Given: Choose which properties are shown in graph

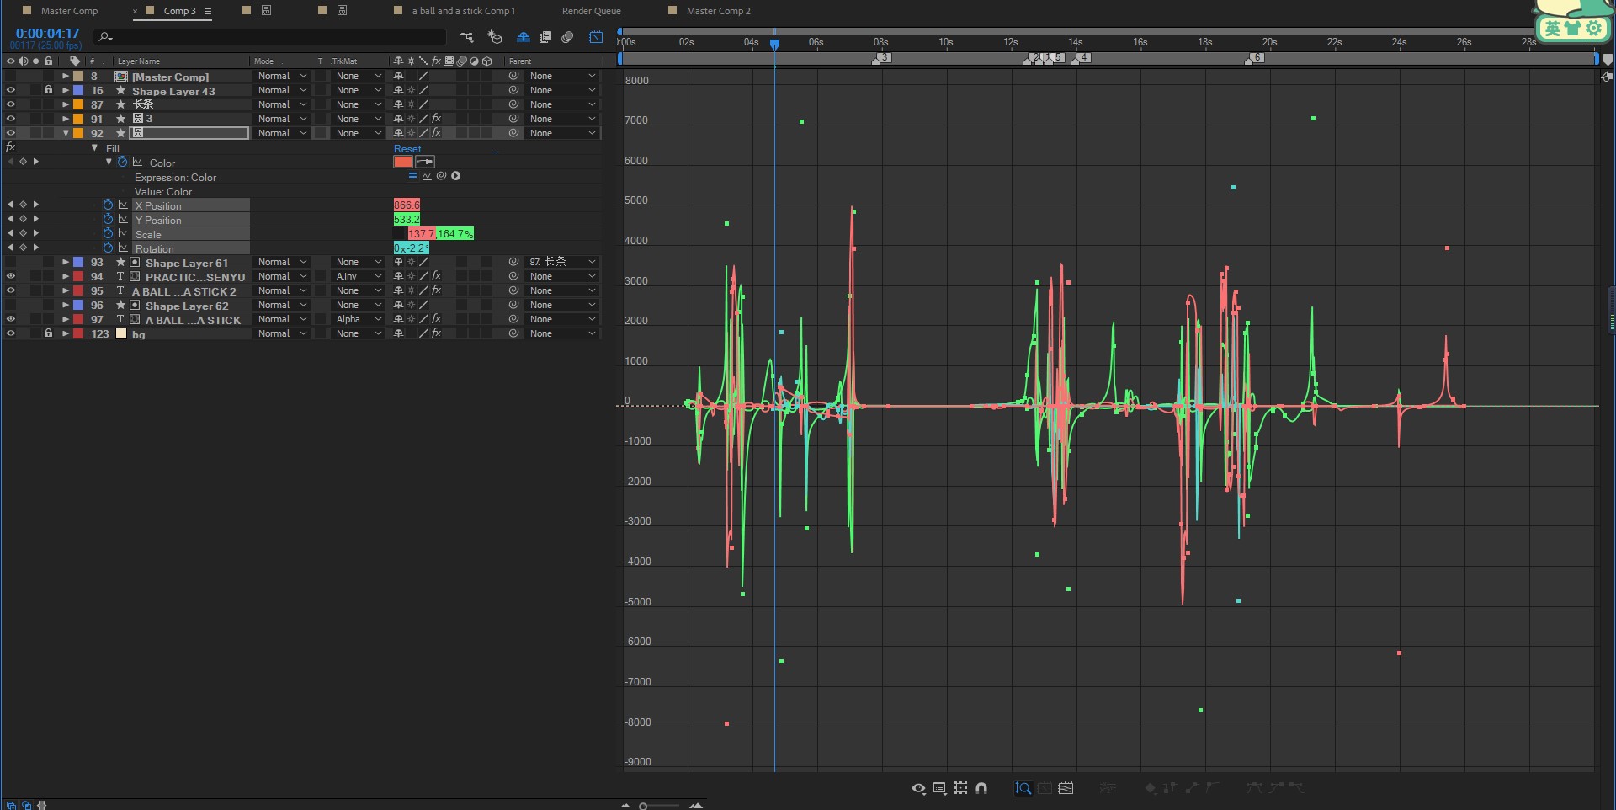Looking at the screenshot, I should click(918, 788).
